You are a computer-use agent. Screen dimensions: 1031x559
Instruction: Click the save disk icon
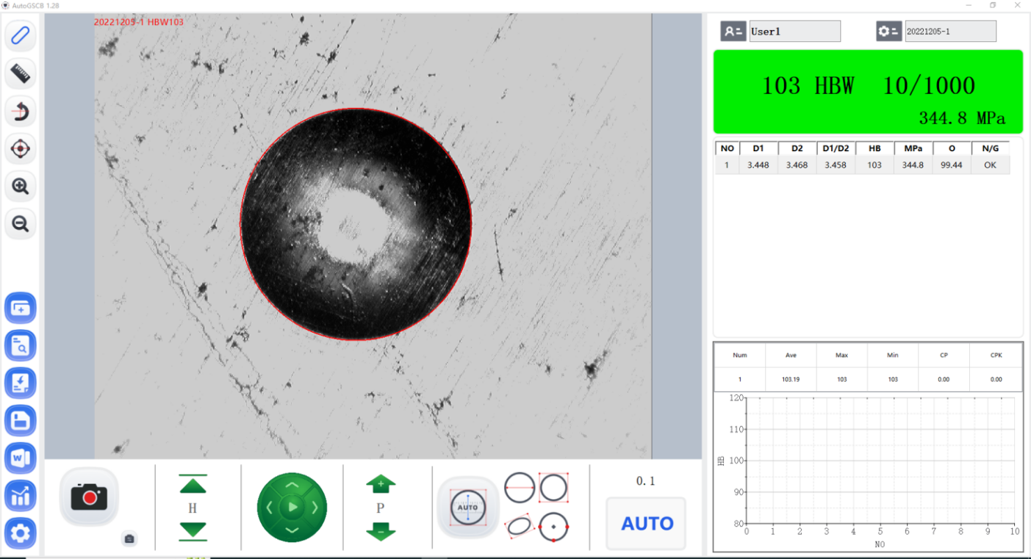pyautogui.click(x=21, y=421)
